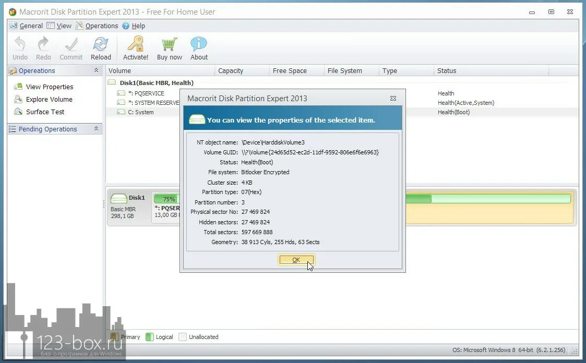Click the C: System drive icon

click(x=121, y=112)
